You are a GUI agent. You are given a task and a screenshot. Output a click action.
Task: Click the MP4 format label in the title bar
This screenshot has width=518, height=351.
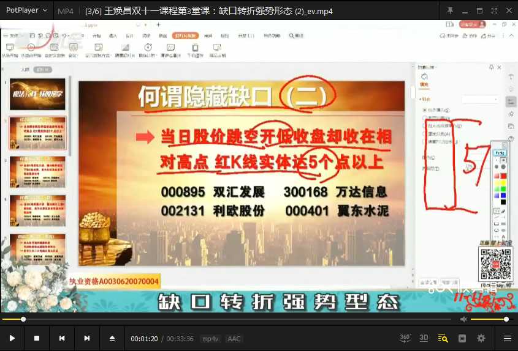(x=65, y=11)
